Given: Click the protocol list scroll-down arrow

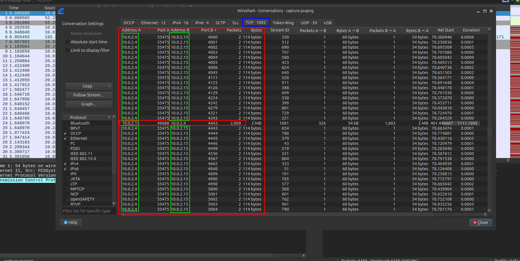Looking at the screenshot, I should point(114,203).
